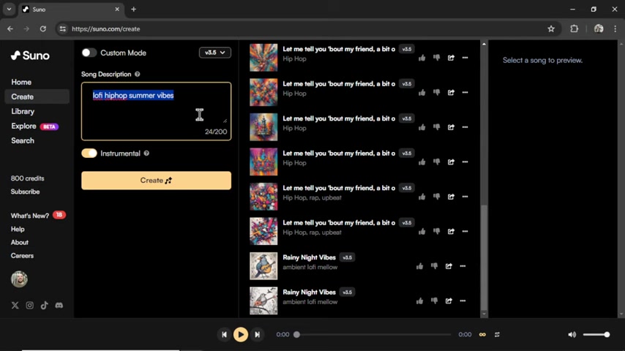Viewport: 625px width, 351px height.
Task: Open a new browser tab
Action: (133, 10)
